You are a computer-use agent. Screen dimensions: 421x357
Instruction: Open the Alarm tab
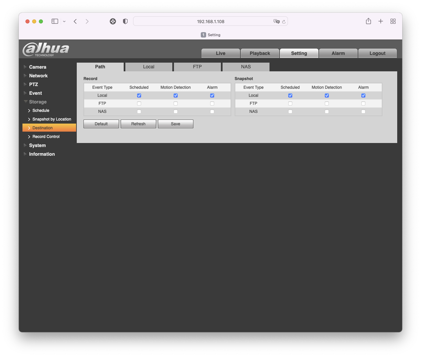point(338,53)
